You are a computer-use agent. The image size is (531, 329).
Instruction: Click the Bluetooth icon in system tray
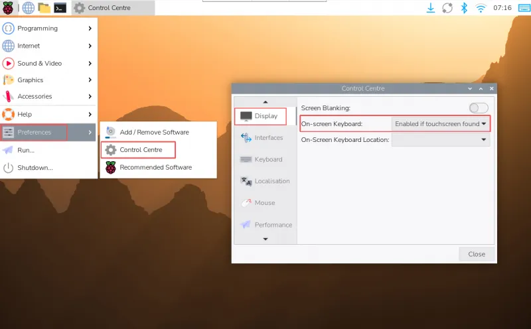[x=465, y=8]
